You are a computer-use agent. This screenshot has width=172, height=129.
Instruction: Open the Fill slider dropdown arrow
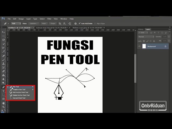(x=169, y=41)
